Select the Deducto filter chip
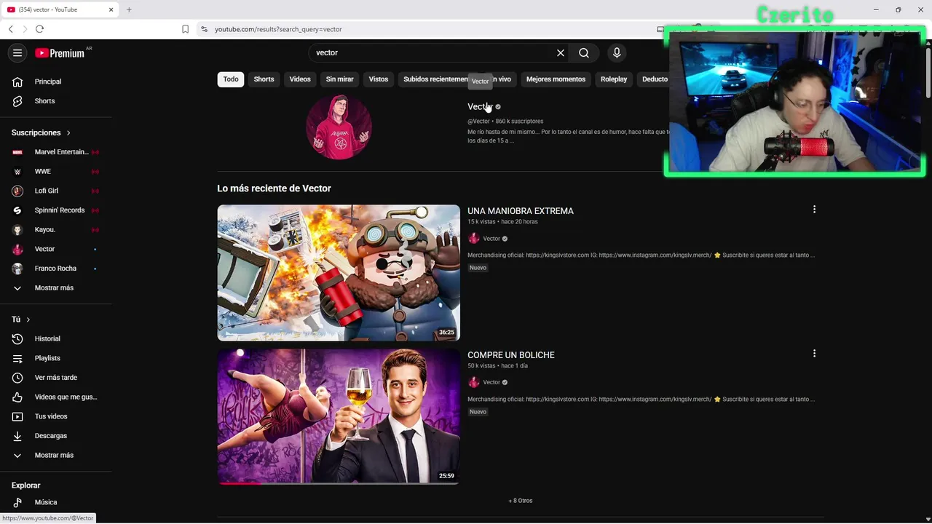The width and height of the screenshot is (932, 524). point(655,79)
